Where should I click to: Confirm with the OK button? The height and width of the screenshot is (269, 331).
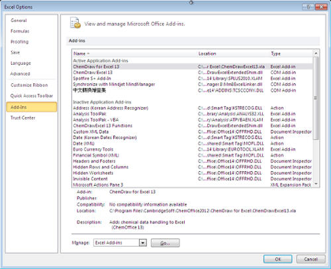point(278,259)
